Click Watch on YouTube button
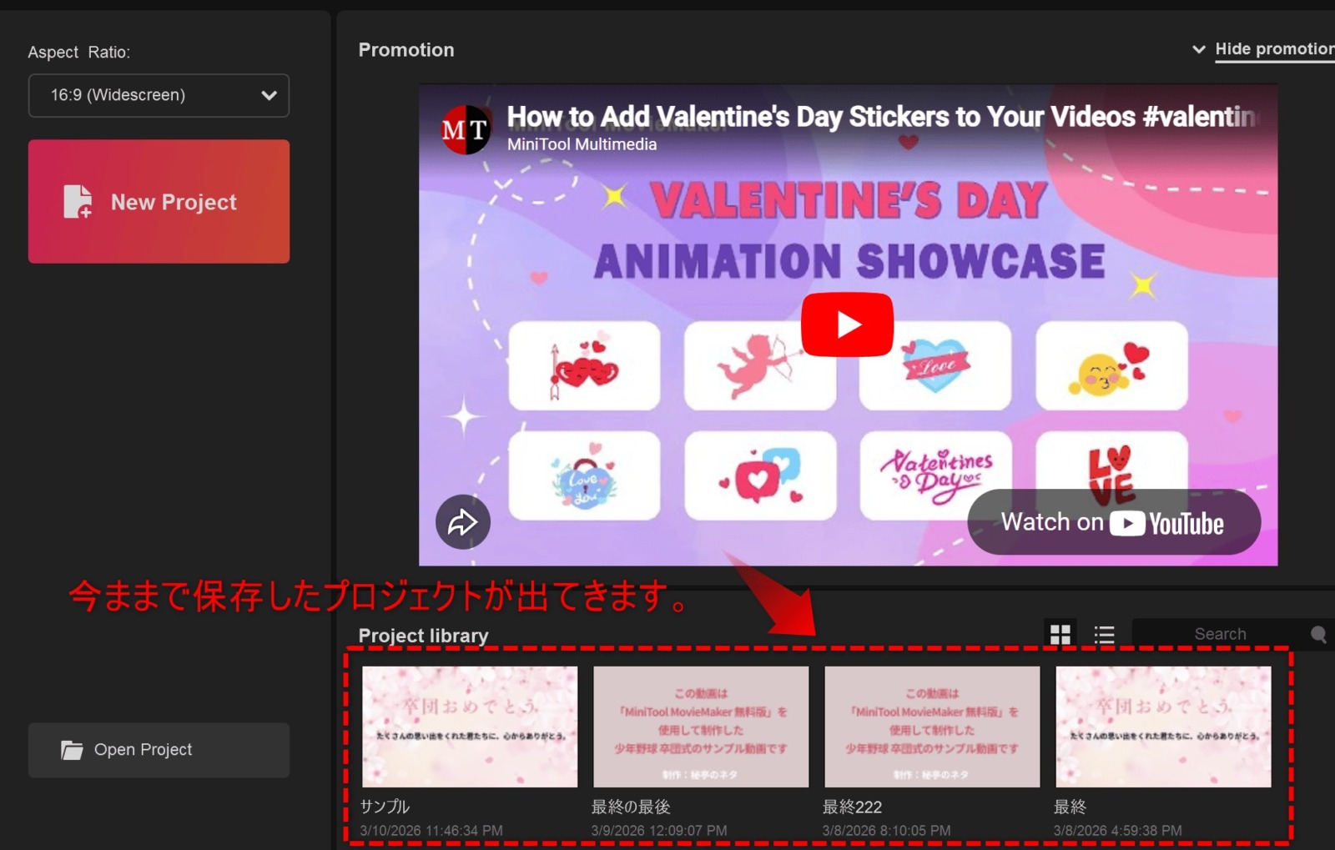 click(x=1113, y=523)
